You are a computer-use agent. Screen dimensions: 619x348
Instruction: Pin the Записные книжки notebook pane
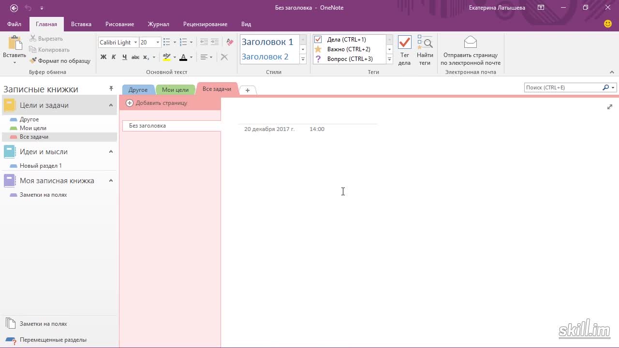tap(111, 89)
